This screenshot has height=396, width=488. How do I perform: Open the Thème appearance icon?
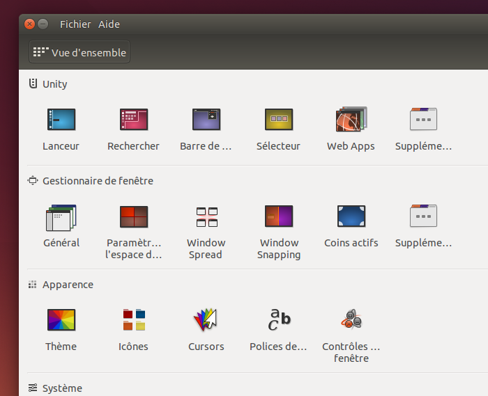61,320
